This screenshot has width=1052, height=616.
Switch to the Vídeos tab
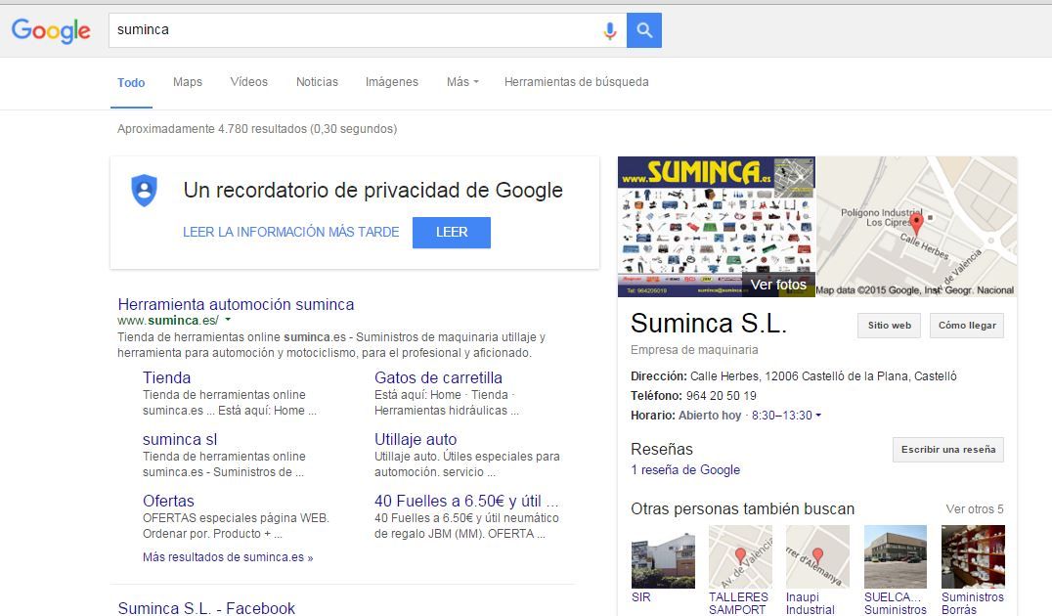[x=249, y=82]
